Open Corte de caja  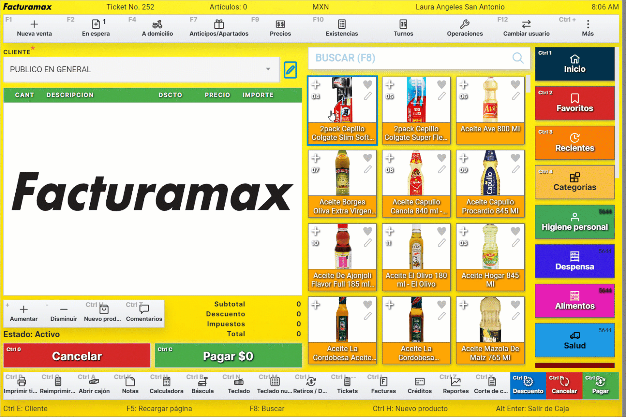tap(492, 385)
